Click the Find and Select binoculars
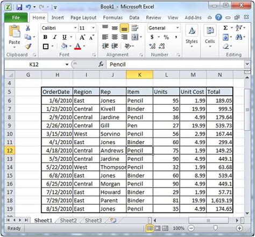Viewport: 255px width, 237px height. (239, 37)
